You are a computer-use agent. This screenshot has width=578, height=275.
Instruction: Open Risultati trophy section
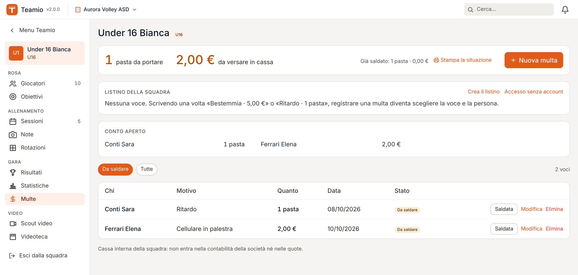[x=45, y=173]
